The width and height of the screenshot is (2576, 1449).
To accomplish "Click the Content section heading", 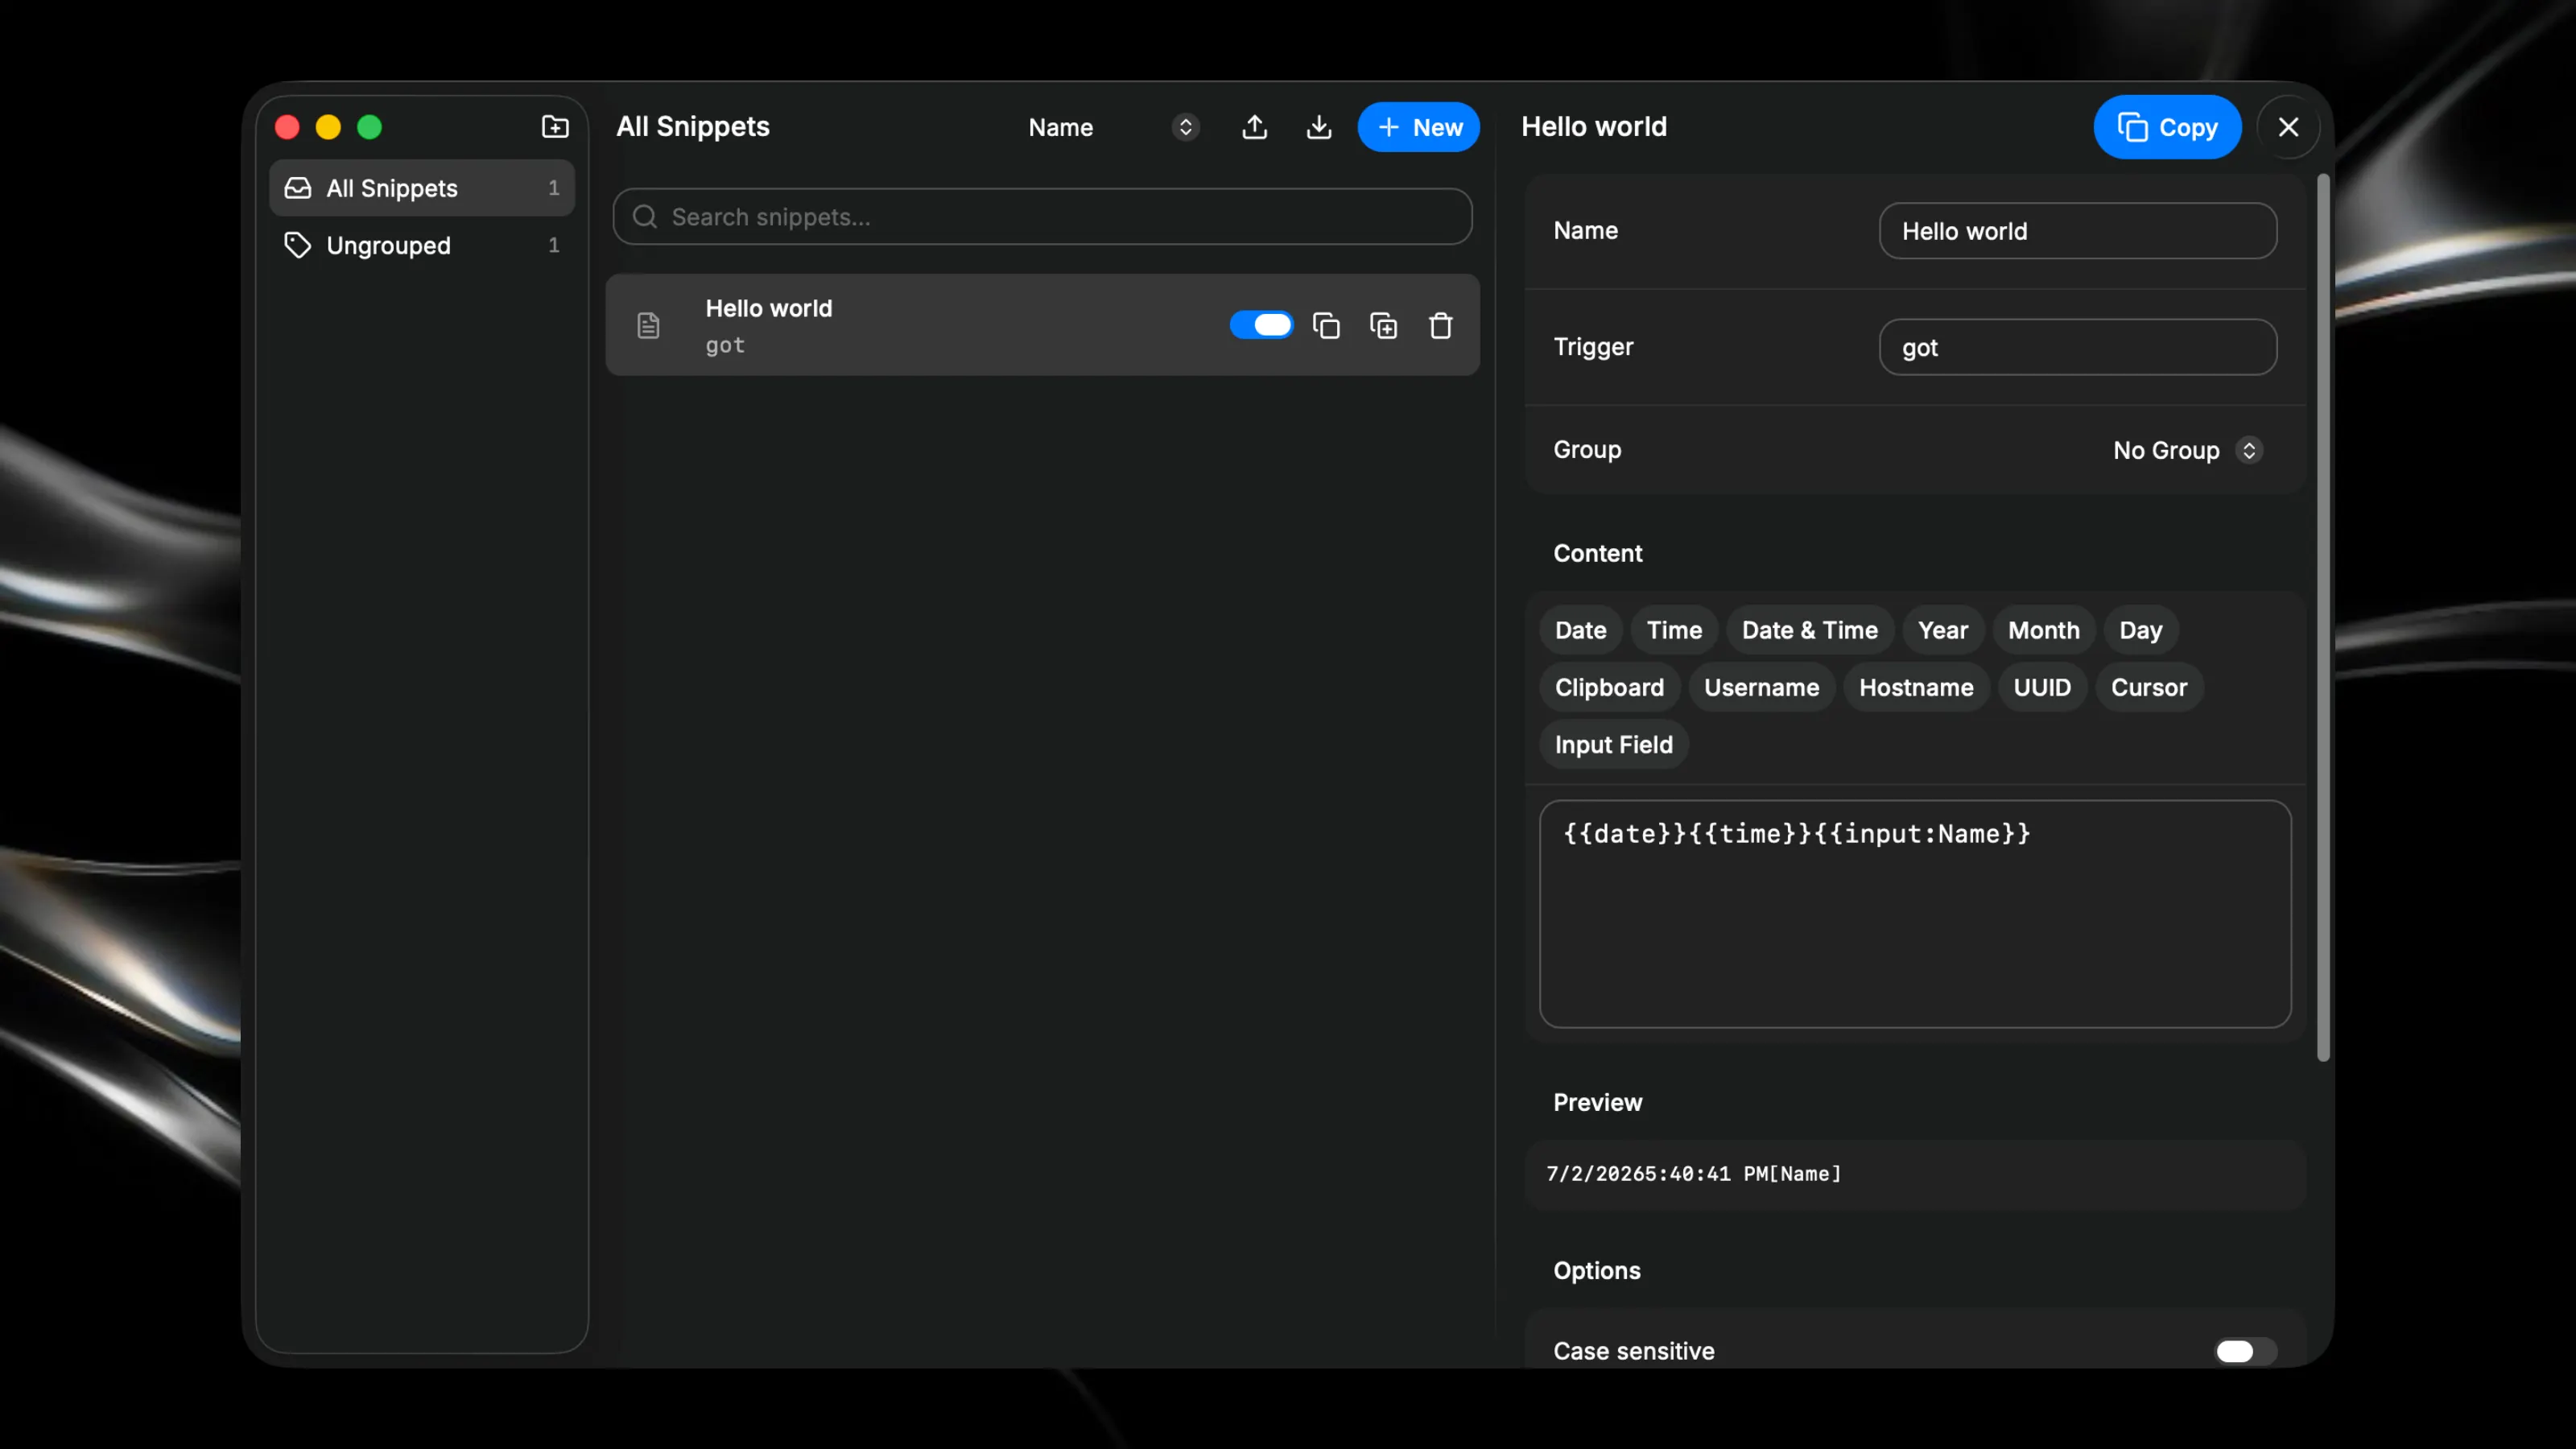I will pyautogui.click(x=1597, y=553).
